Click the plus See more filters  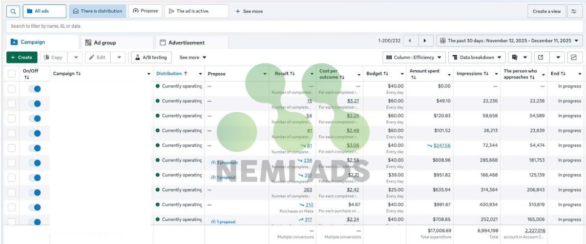249,11
